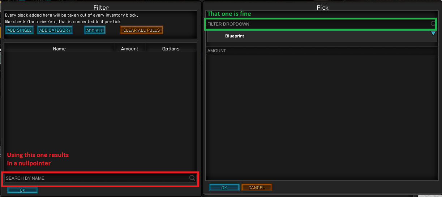Click into the AMOUNT input field

point(322,51)
